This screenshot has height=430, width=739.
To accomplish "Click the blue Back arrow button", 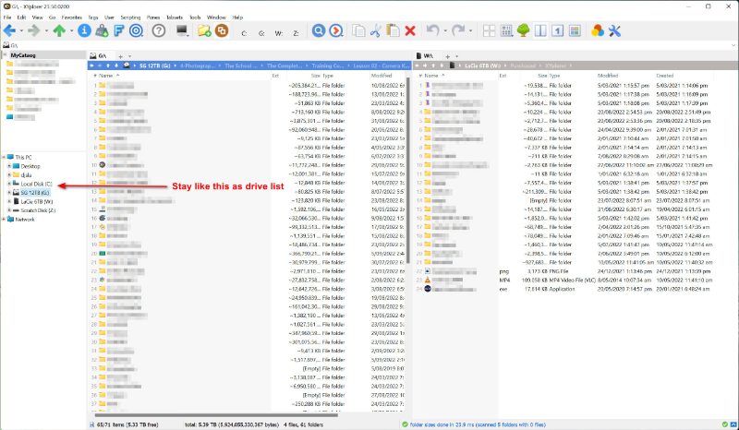I will 8,30.
